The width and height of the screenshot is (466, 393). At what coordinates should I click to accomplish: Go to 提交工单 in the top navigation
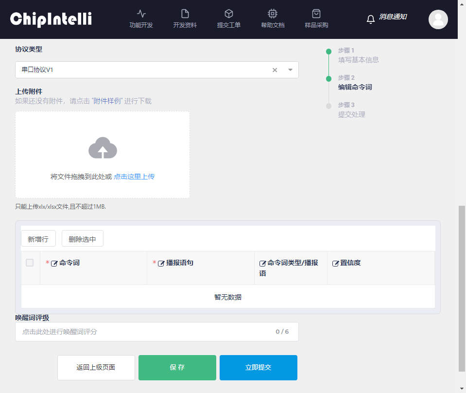click(228, 19)
